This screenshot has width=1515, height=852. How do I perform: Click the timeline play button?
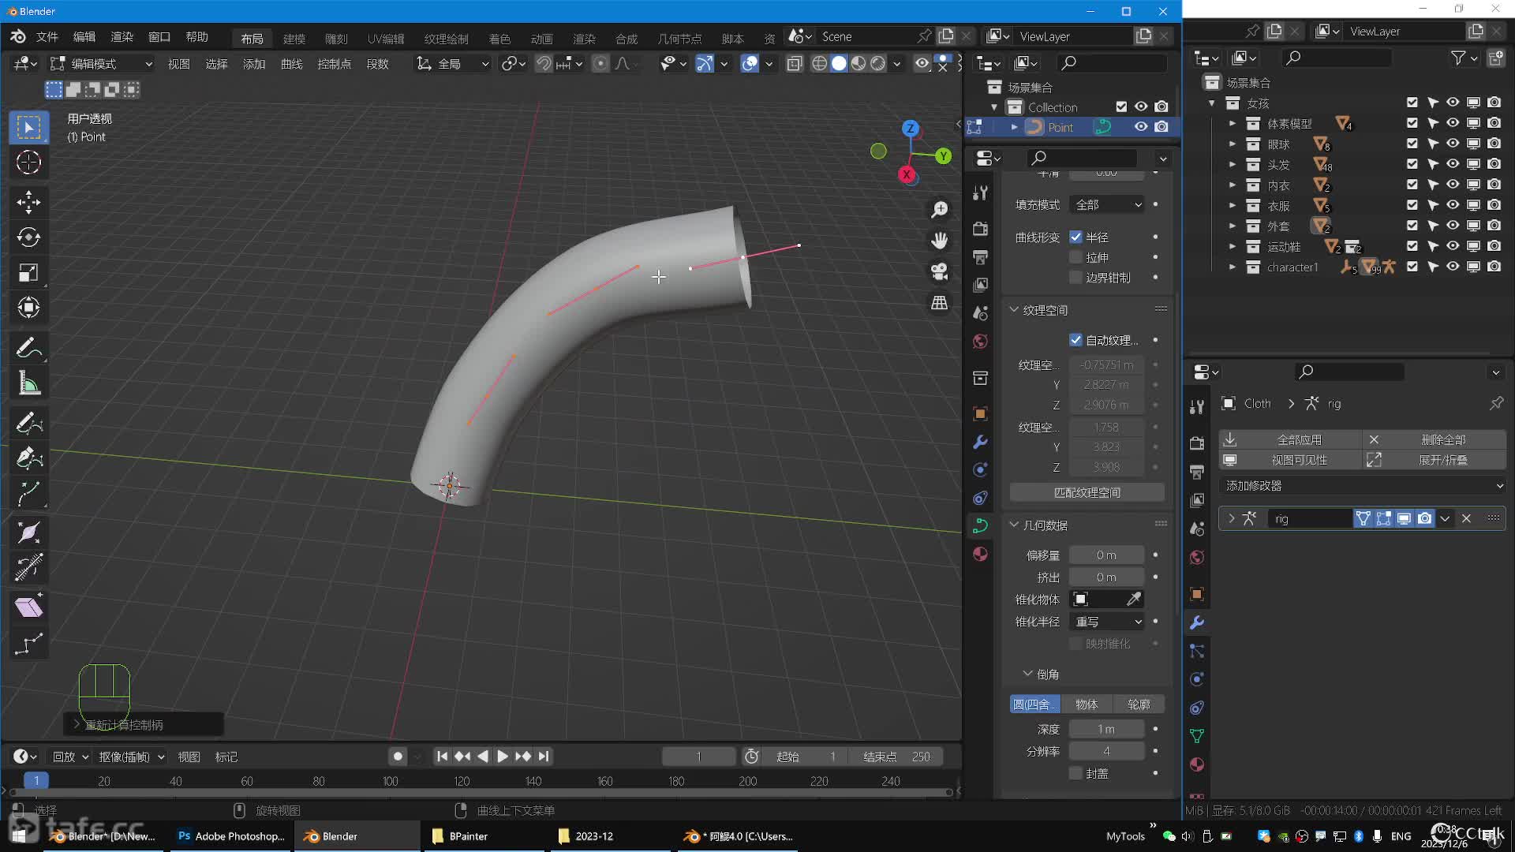pos(503,757)
